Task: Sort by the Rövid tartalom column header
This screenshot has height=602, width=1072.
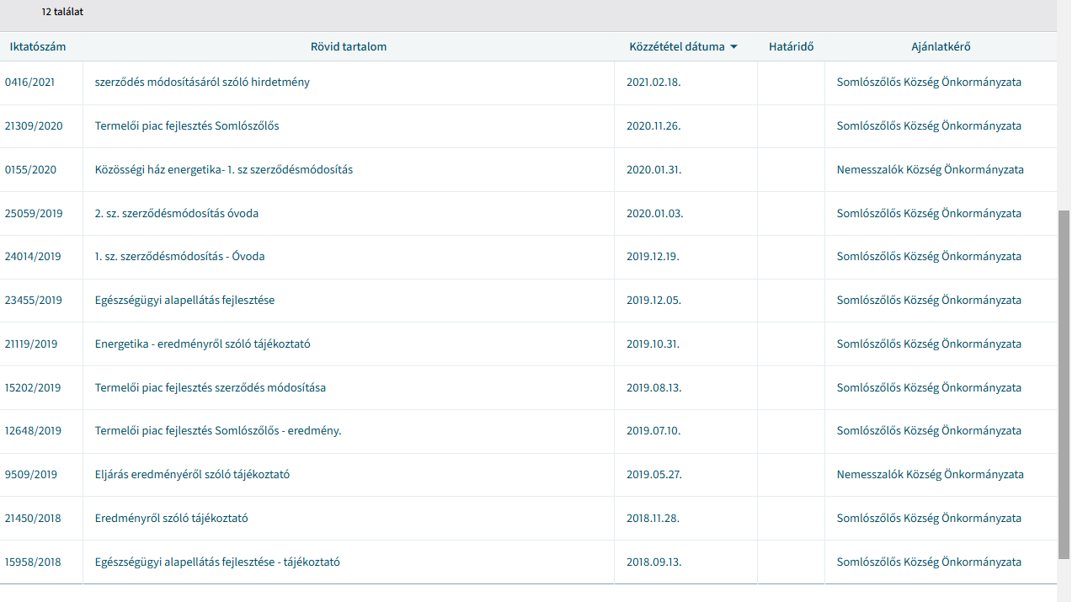Action: point(349,47)
